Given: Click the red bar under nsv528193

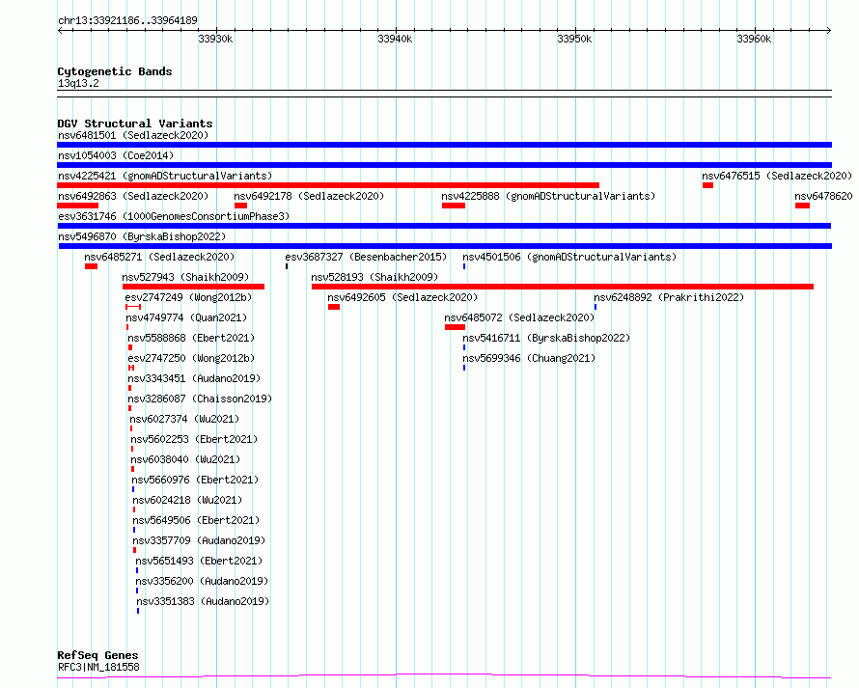Looking at the screenshot, I should [x=562, y=287].
